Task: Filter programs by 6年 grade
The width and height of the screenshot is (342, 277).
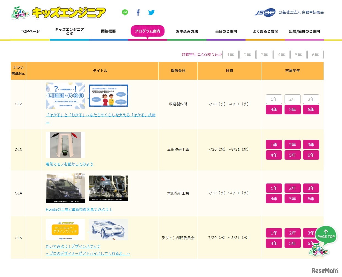Action: pos(315,55)
